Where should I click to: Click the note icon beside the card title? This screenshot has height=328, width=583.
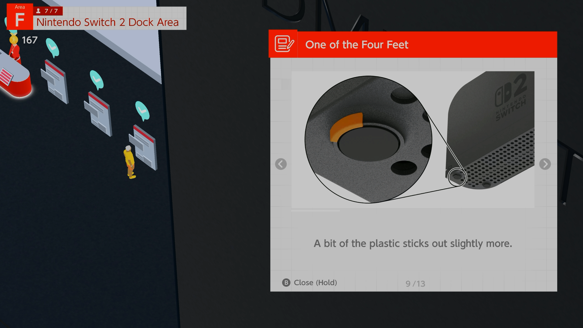tap(284, 44)
